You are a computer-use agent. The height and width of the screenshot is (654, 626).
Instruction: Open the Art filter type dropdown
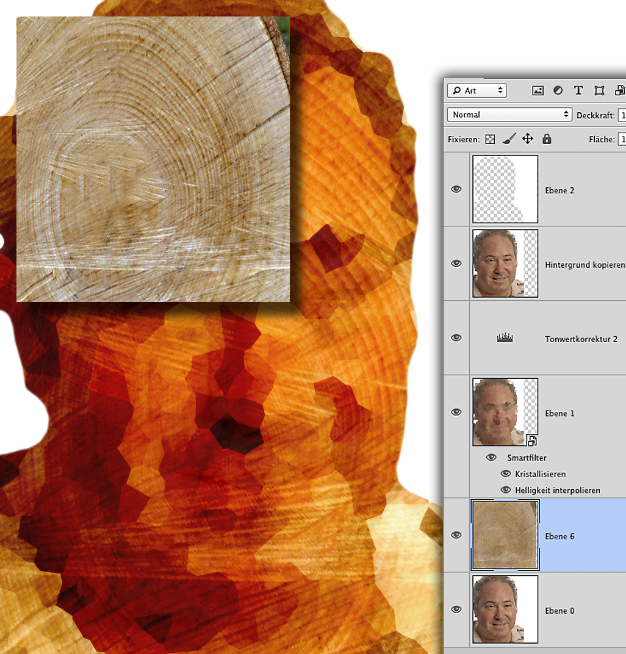[477, 90]
